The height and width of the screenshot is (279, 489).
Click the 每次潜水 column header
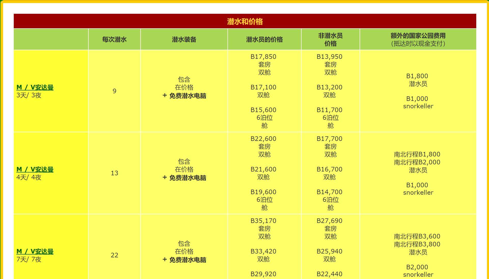pos(114,39)
